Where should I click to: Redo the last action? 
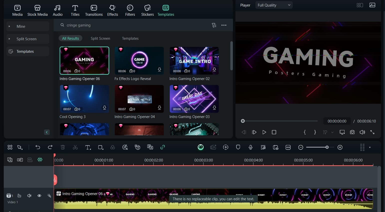click(50, 147)
